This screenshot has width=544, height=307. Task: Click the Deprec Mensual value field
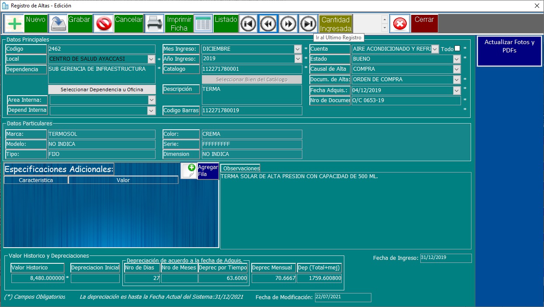[x=274, y=278]
